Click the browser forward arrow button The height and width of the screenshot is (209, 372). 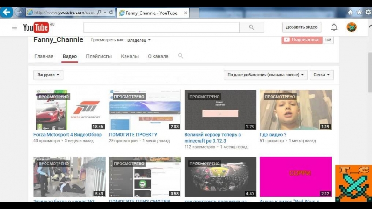[20, 12]
